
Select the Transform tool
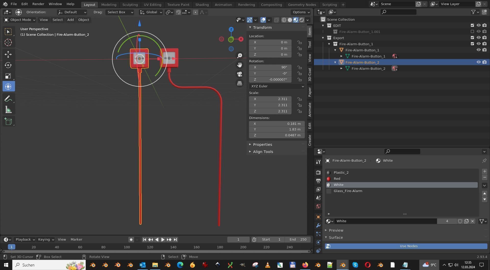click(8, 86)
